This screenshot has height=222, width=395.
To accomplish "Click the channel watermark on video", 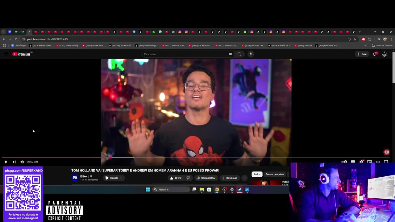I will pos(387,152).
